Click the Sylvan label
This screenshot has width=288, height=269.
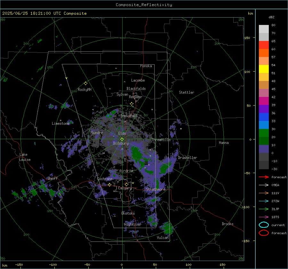[122, 94]
